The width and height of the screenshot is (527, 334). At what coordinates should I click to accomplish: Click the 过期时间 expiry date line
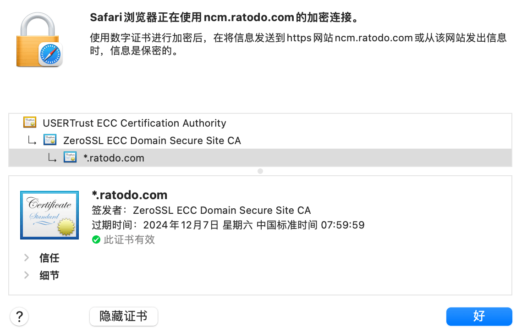tap(228, 225)
